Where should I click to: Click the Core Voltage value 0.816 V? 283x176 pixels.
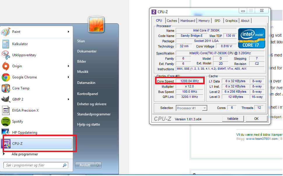(x=226, y=46)
